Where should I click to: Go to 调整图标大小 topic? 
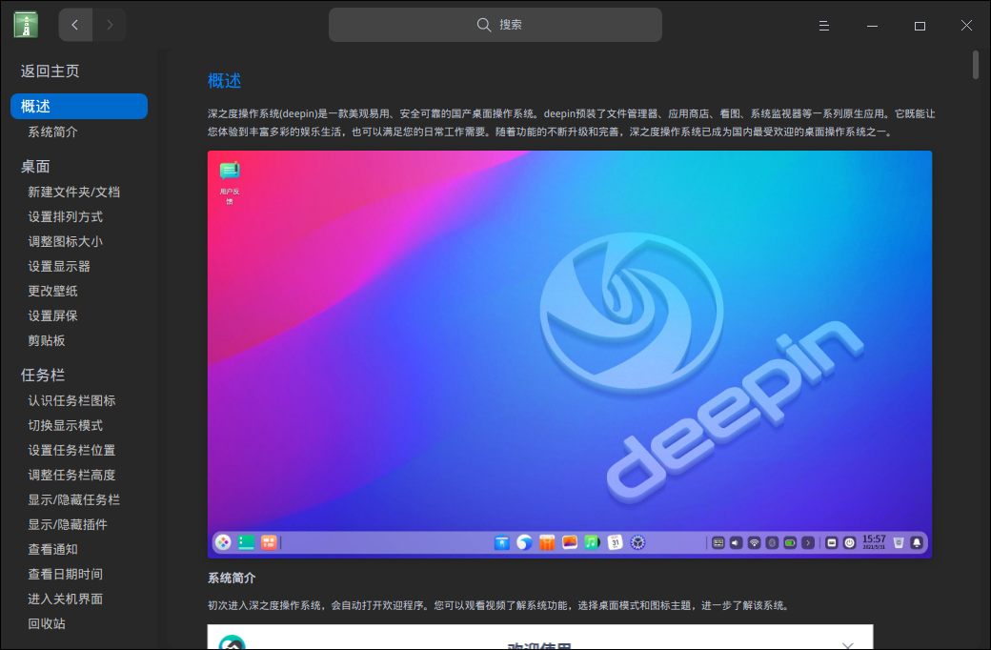click(65, 241)
